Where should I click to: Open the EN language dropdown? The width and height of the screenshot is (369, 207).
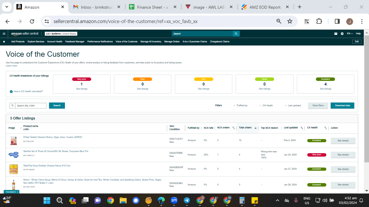coord(350,34)
